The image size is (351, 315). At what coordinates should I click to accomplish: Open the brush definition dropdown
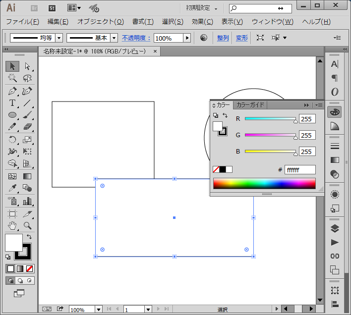point(114,38)
